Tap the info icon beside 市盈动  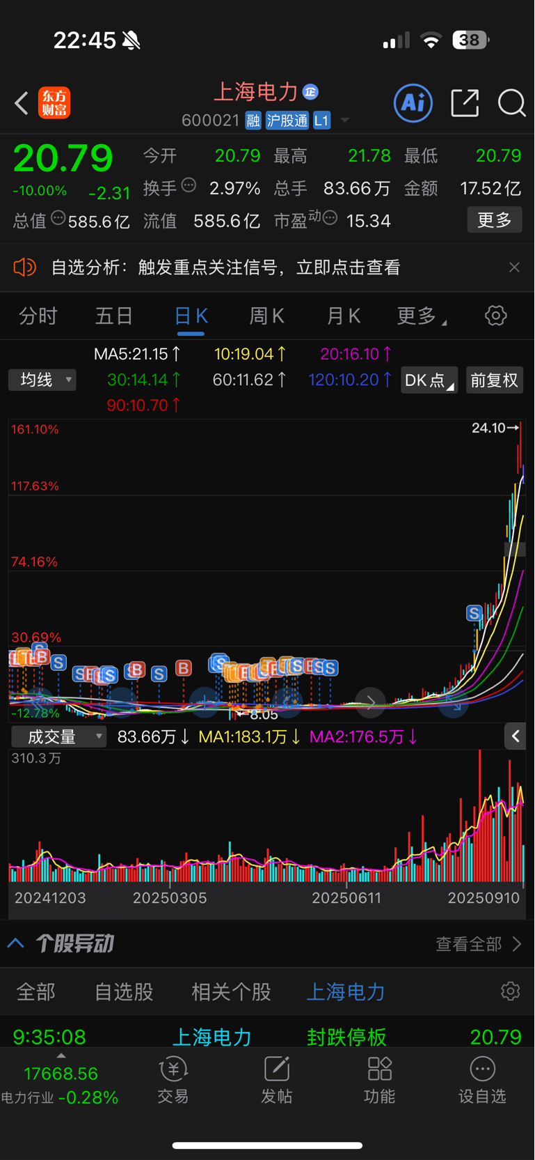click(x=330, y=218)
